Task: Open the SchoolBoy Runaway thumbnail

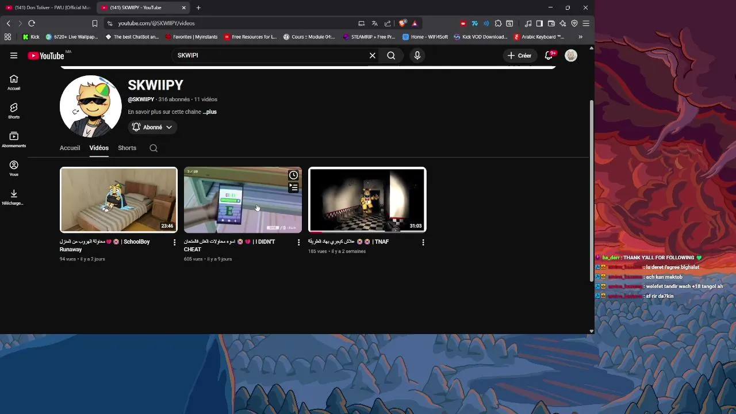Action: coord(118,200)
